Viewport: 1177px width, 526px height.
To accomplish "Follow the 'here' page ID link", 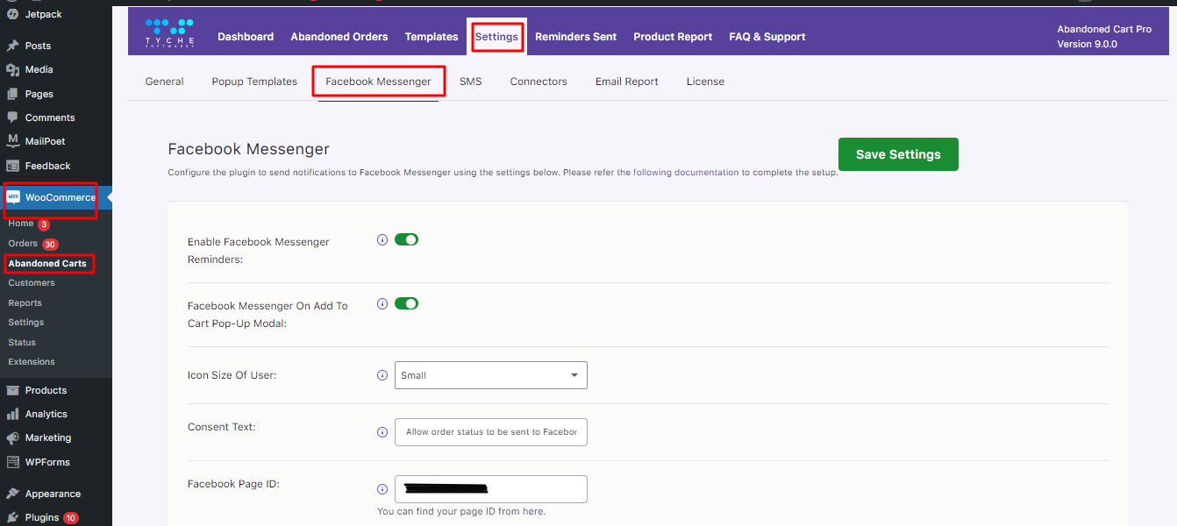I will pyautogui.click(x=533, y=511).
